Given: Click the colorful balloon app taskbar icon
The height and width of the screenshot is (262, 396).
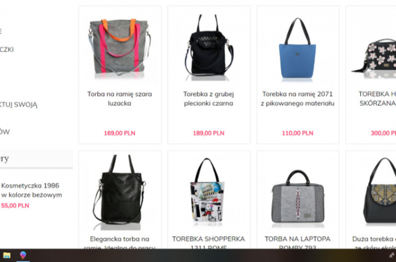Looking at the screenshot, I should coord(23,255).
